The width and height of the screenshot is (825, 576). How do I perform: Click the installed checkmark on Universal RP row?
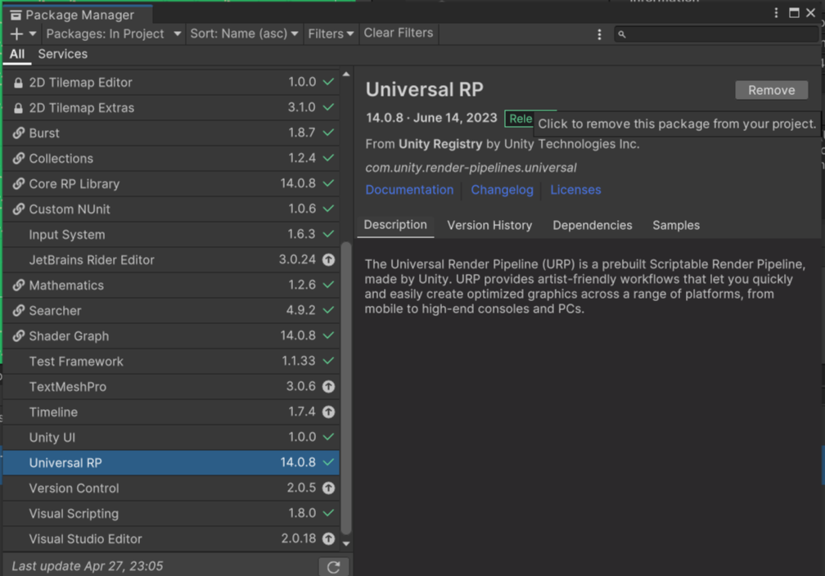coord(328,462)
